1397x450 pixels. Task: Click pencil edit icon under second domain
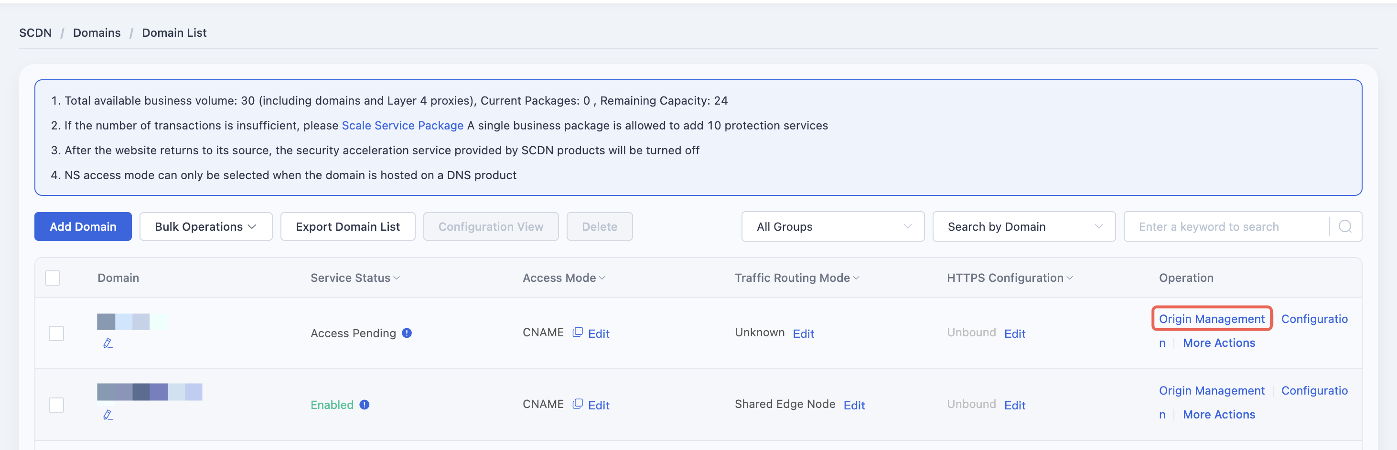point(108,415)
